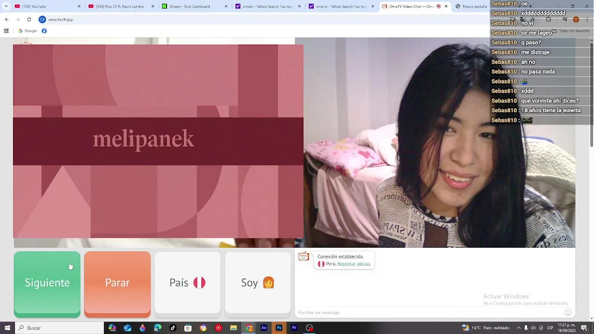The image size is (594, 334).
Task: Reload the page
Action: click(29, 19)
